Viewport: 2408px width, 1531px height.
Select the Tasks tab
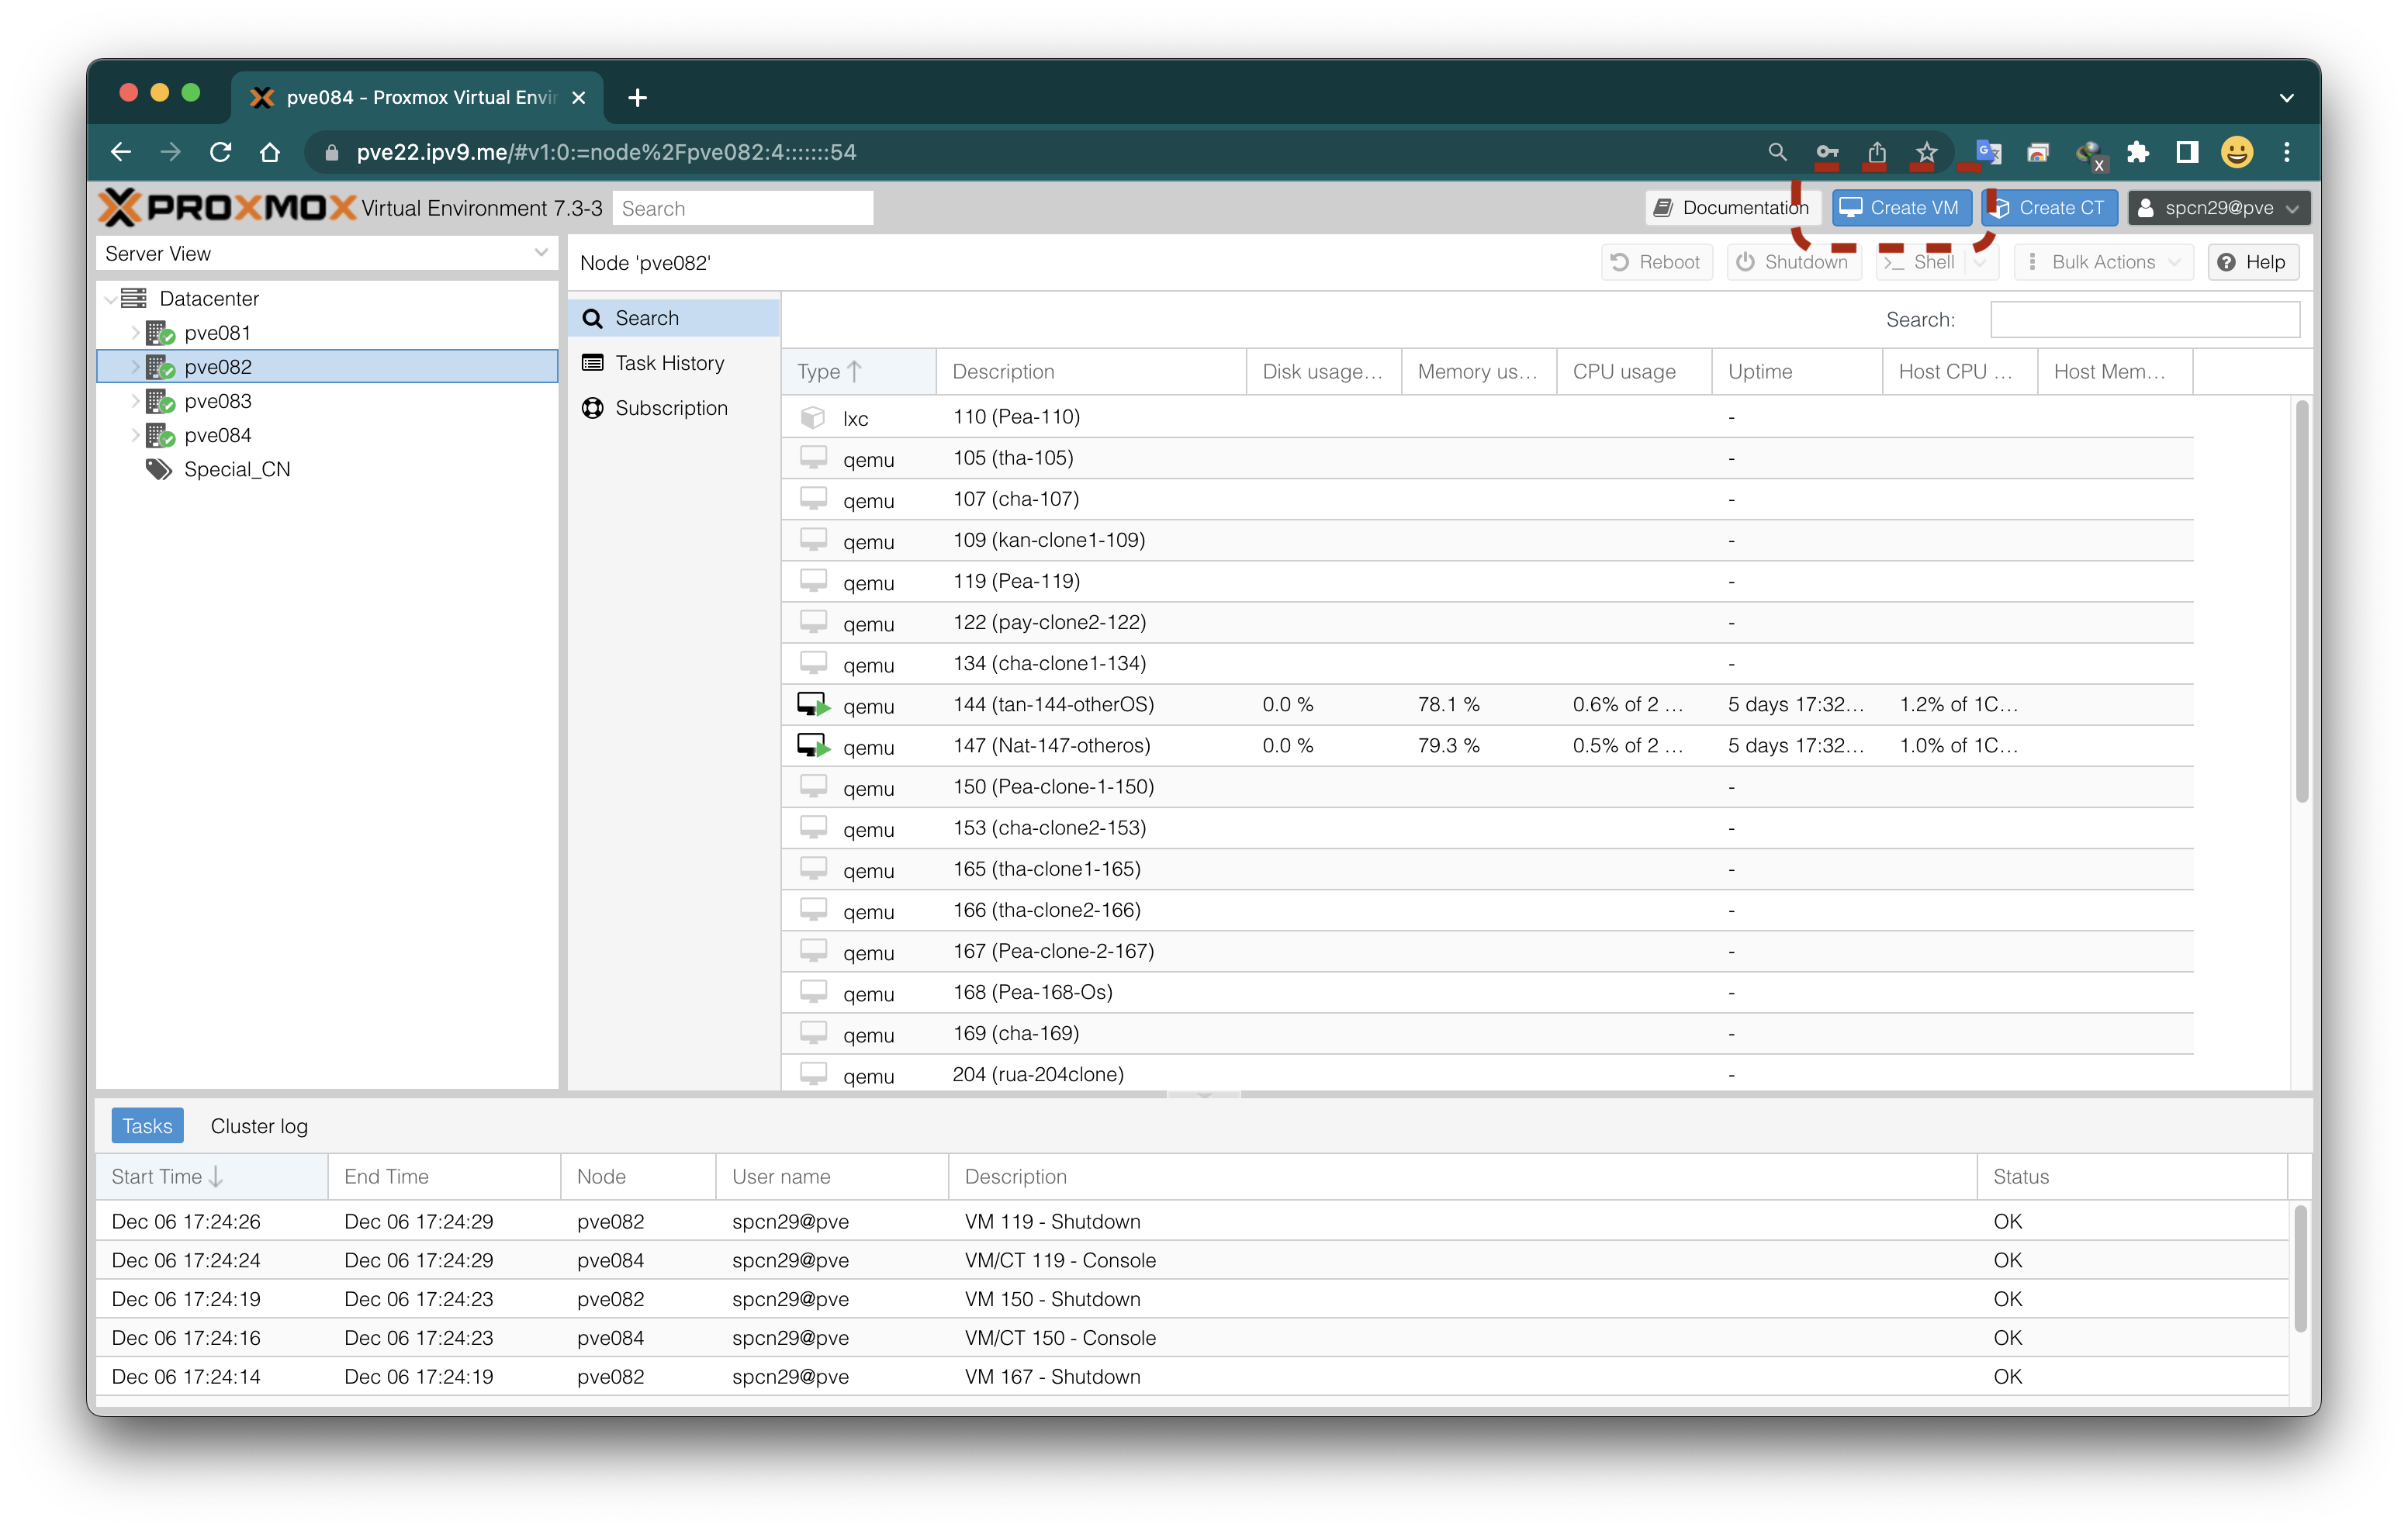click(147, 1125)
